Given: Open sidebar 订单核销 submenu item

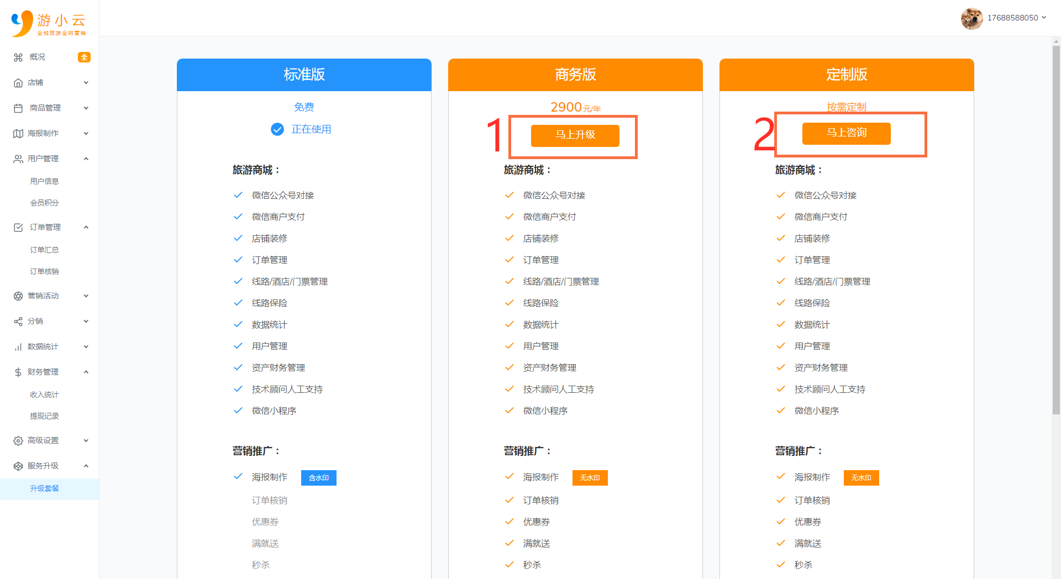Looking at the screenshot, I should pos(44,271).
